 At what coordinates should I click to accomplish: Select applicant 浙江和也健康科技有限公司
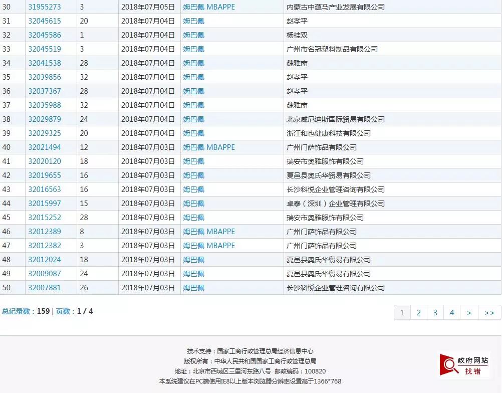click(329, 133)
